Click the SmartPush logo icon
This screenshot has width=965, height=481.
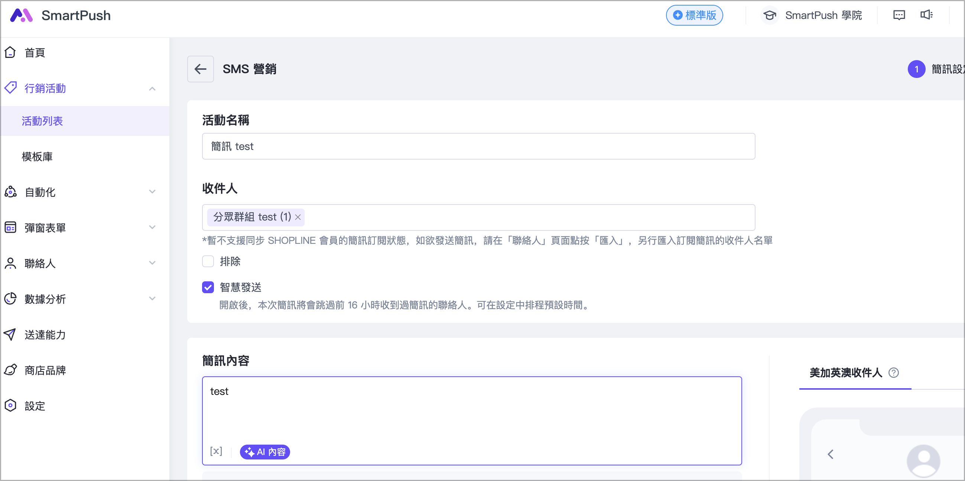(x=21, y=15)
